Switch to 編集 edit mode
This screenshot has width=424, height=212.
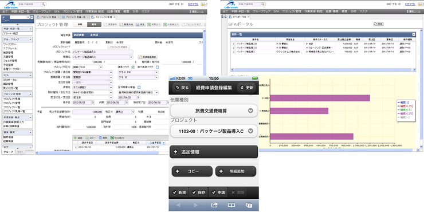[94, 24]
